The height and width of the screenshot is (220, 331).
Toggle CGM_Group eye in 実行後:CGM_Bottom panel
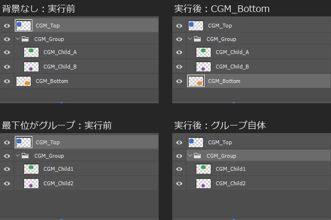[179, 39]
